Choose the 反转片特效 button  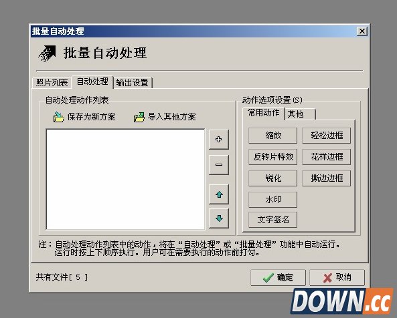click(272, 157)
